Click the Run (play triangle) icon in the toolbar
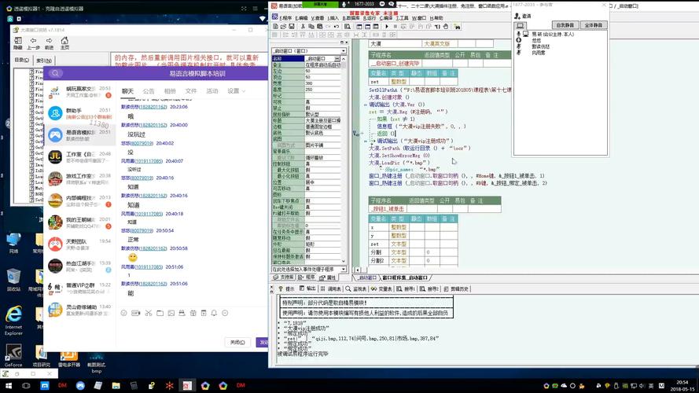699x393 pixels. click(x=387, y=26)
